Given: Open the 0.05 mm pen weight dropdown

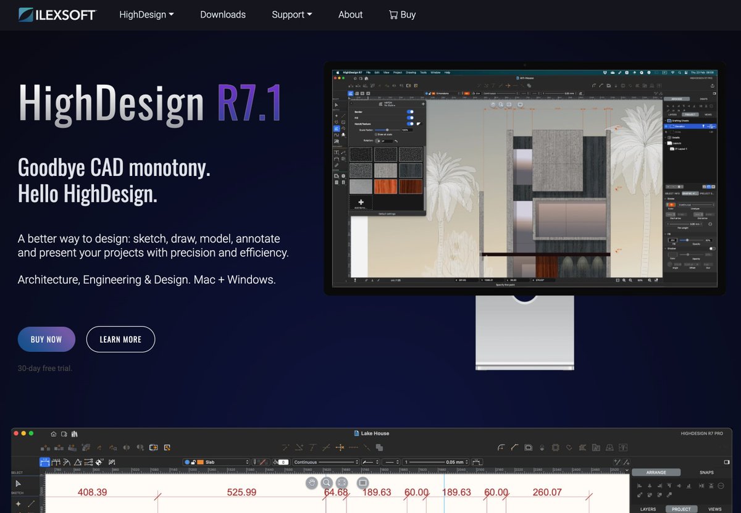Looking at the screenshot, I should [x=435, y=462].
